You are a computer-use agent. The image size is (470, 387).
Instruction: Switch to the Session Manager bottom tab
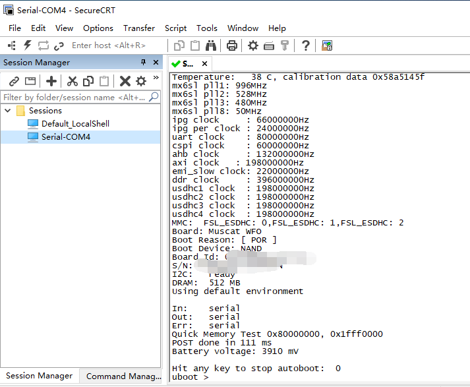click(40, 376)
